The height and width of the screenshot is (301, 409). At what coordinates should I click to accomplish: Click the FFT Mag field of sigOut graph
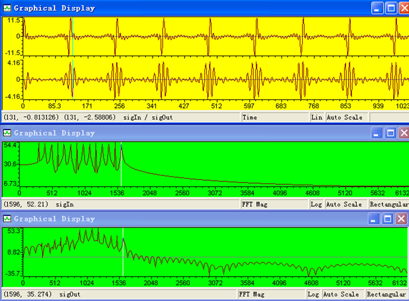pyautogui.click(x=271, y=295)
